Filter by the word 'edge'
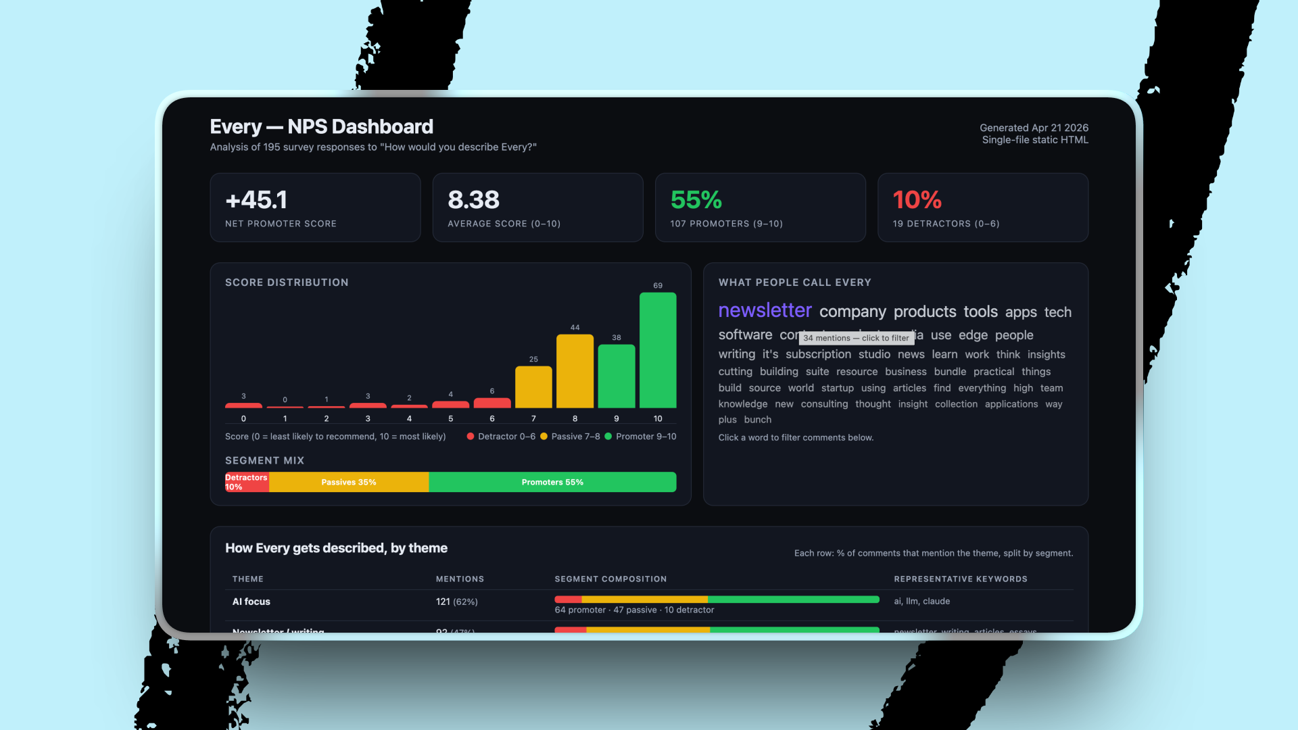 pyautogui.click(x=973, y=335)
